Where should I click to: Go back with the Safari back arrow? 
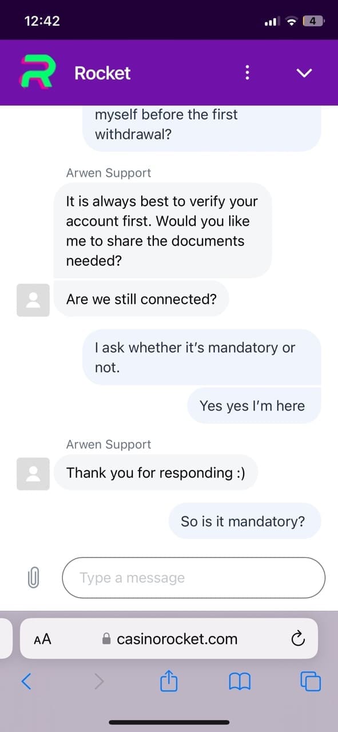26,681
